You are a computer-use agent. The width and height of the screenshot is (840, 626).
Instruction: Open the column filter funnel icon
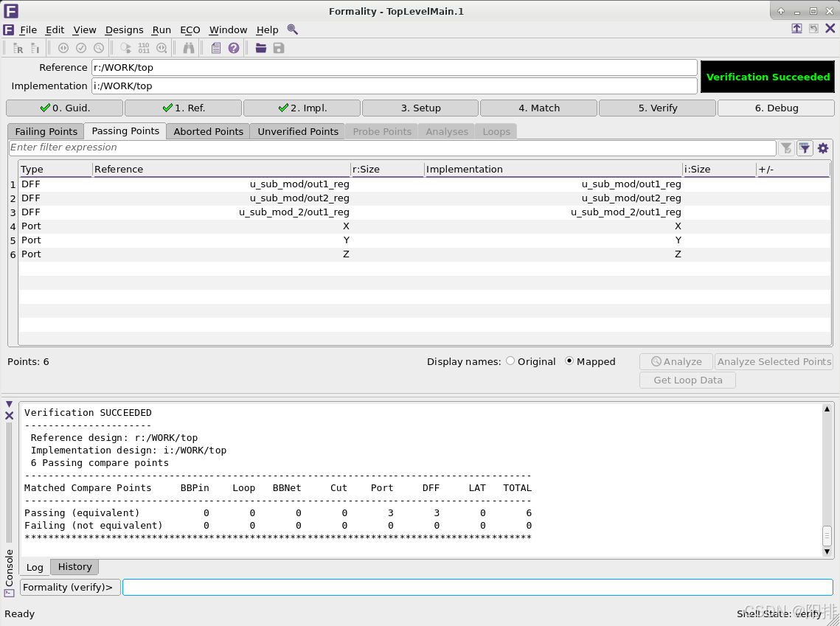point(805,148)
